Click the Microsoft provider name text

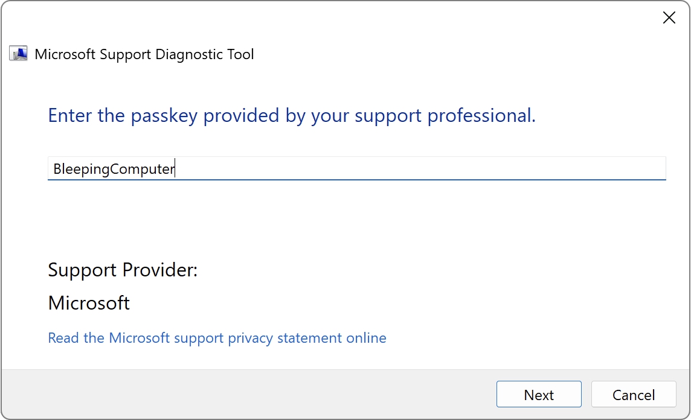click(89, 303)
